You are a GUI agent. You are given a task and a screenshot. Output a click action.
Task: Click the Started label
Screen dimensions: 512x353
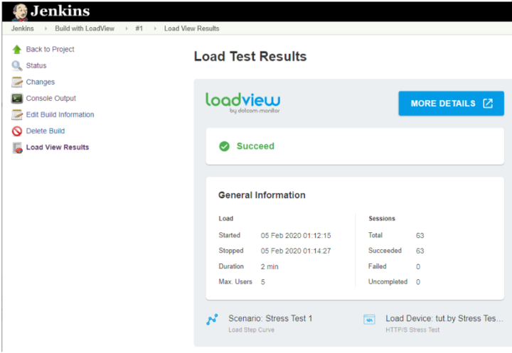tap(229, 235)
